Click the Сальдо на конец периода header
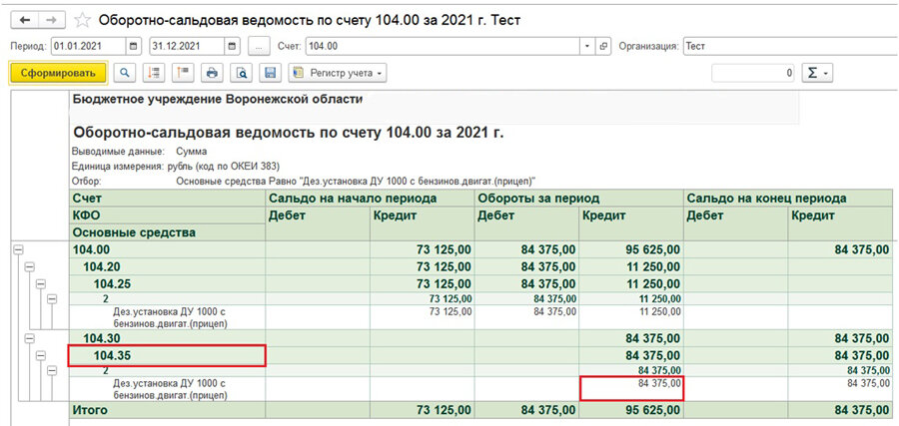 click(789, 199)
